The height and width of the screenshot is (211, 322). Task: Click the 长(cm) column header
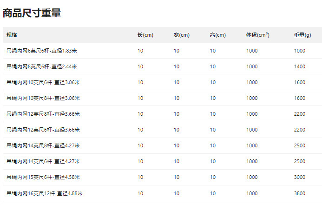[x=145, y=35]
